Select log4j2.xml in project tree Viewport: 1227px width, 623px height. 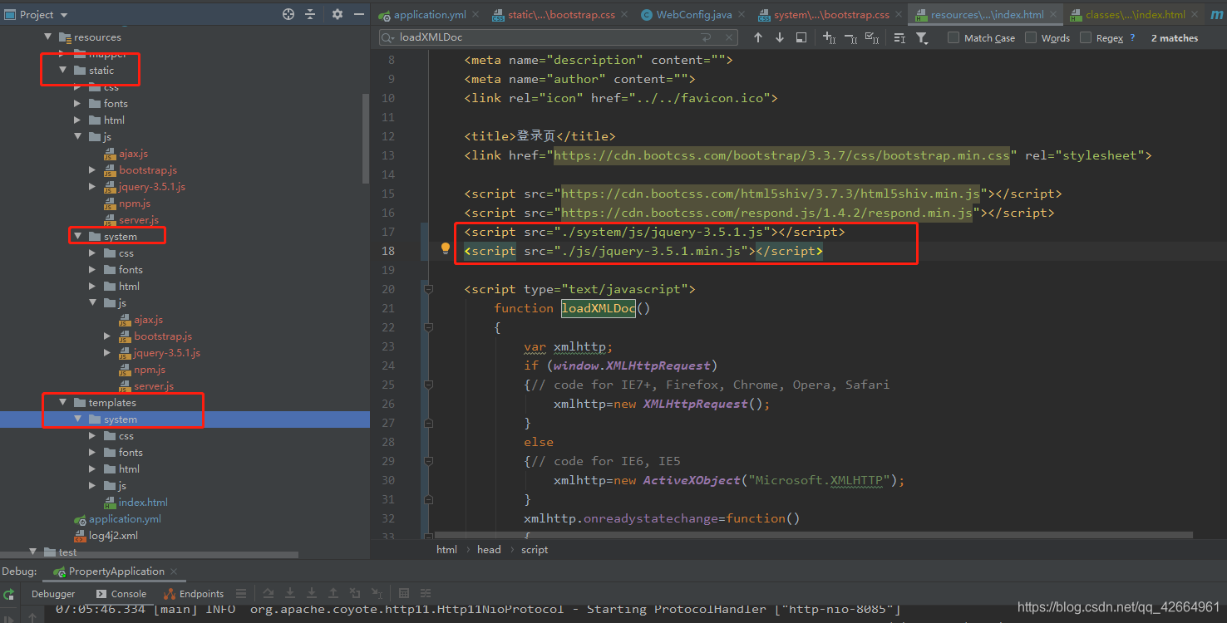[113, 536]
